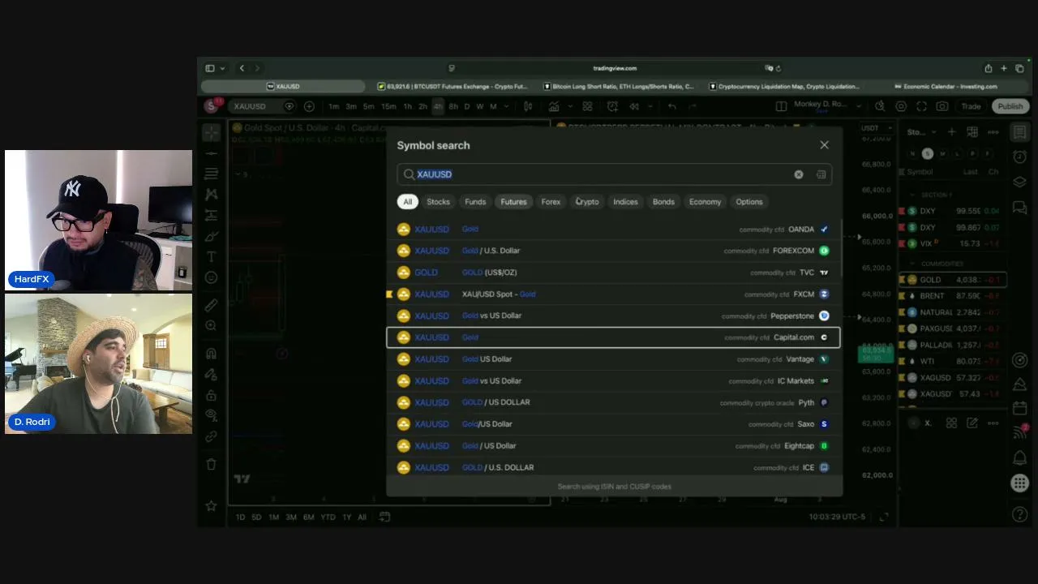The height and width of the screenshot is (584, 1038).
Task: Open the indicator templates grid
Action: (587, 106)
